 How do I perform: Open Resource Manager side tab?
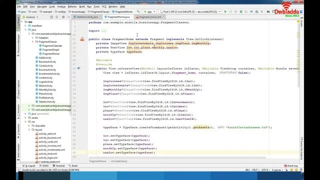[18, 45]
